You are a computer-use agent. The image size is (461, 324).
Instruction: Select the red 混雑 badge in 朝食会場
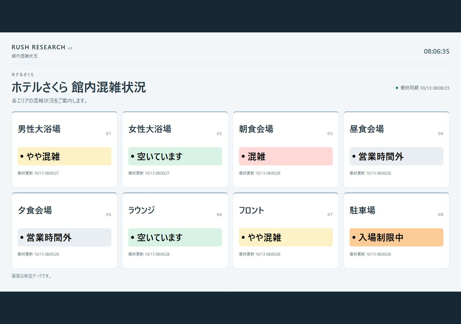click(x=286, y=156)
